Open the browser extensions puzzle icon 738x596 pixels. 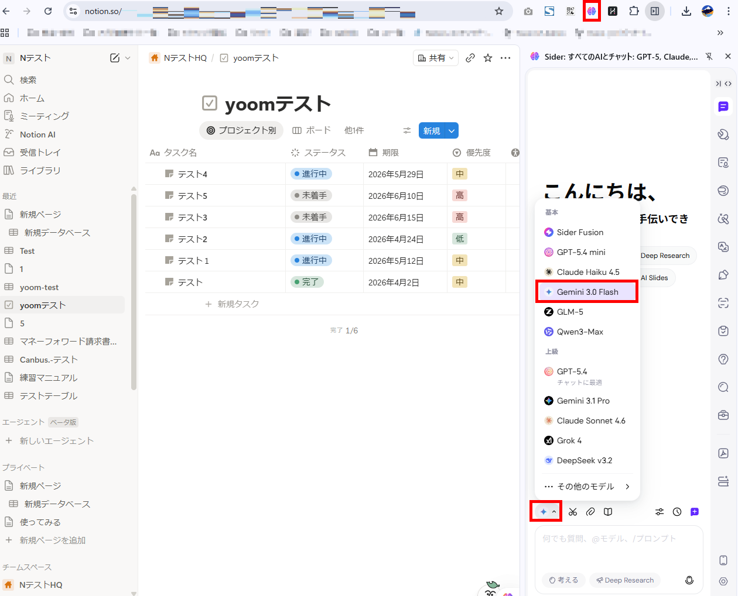[634, 11]
